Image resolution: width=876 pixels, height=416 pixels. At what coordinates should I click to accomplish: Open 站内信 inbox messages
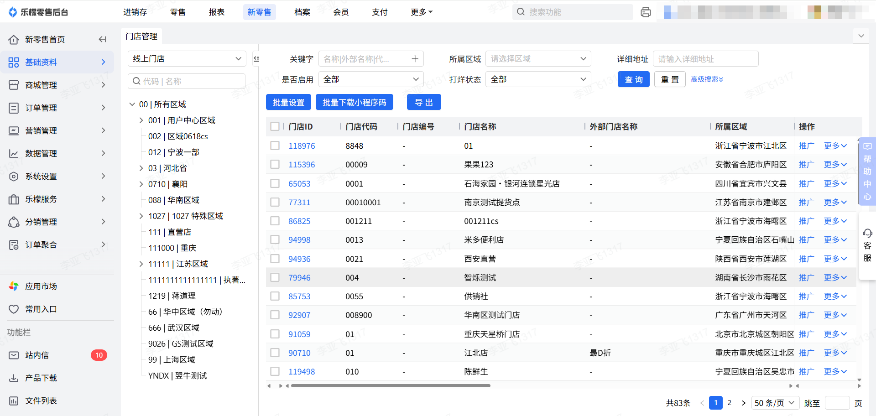click(x=36, y=355)
